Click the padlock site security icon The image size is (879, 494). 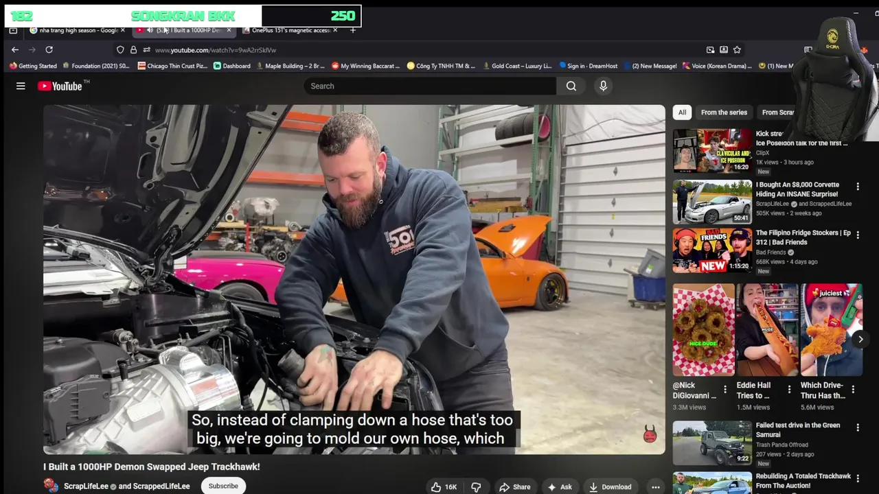click(133, 49)
